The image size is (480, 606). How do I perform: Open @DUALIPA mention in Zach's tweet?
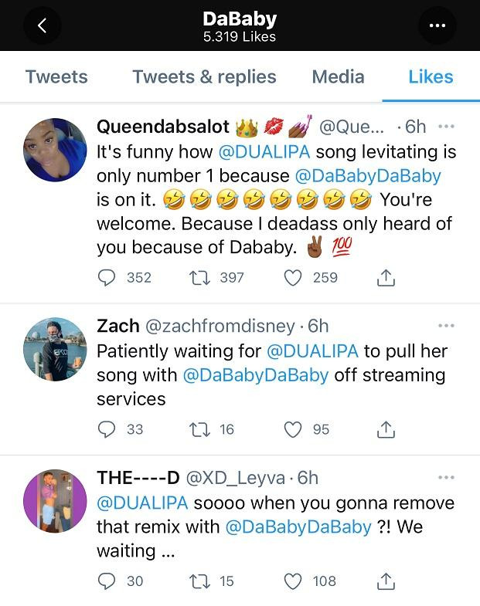[312, 350]
